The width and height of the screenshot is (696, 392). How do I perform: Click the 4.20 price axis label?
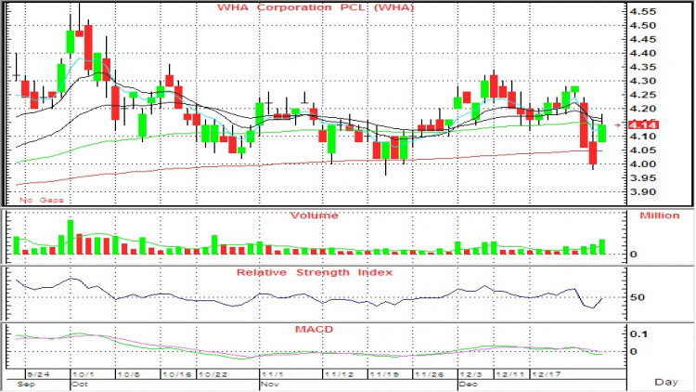643,109
